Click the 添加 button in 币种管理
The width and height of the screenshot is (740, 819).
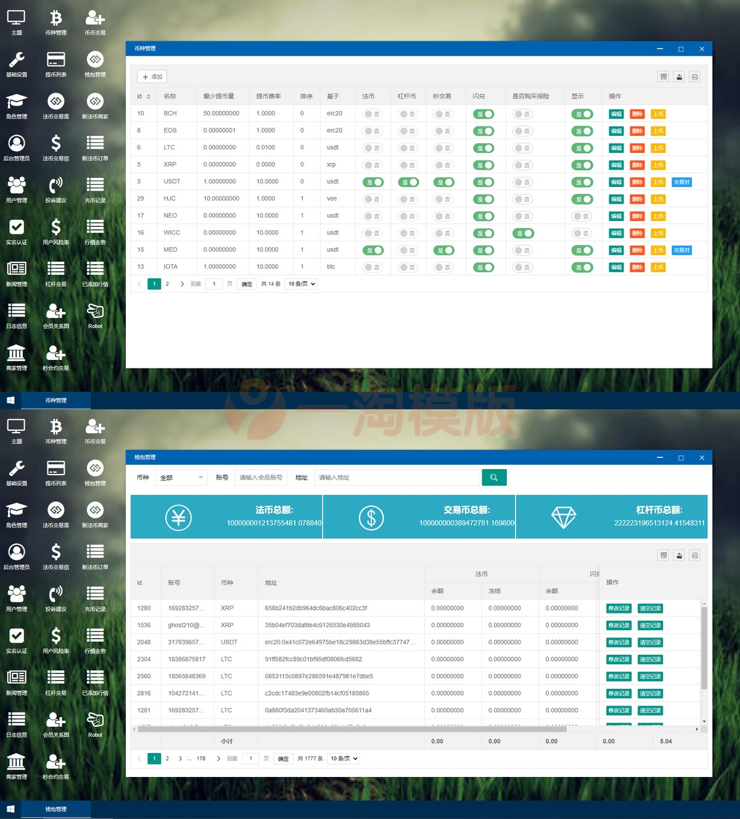[152, 77]
